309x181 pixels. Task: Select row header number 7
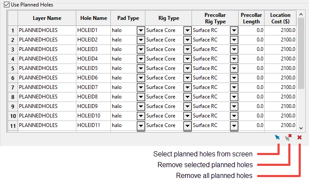tap(13, 87)
